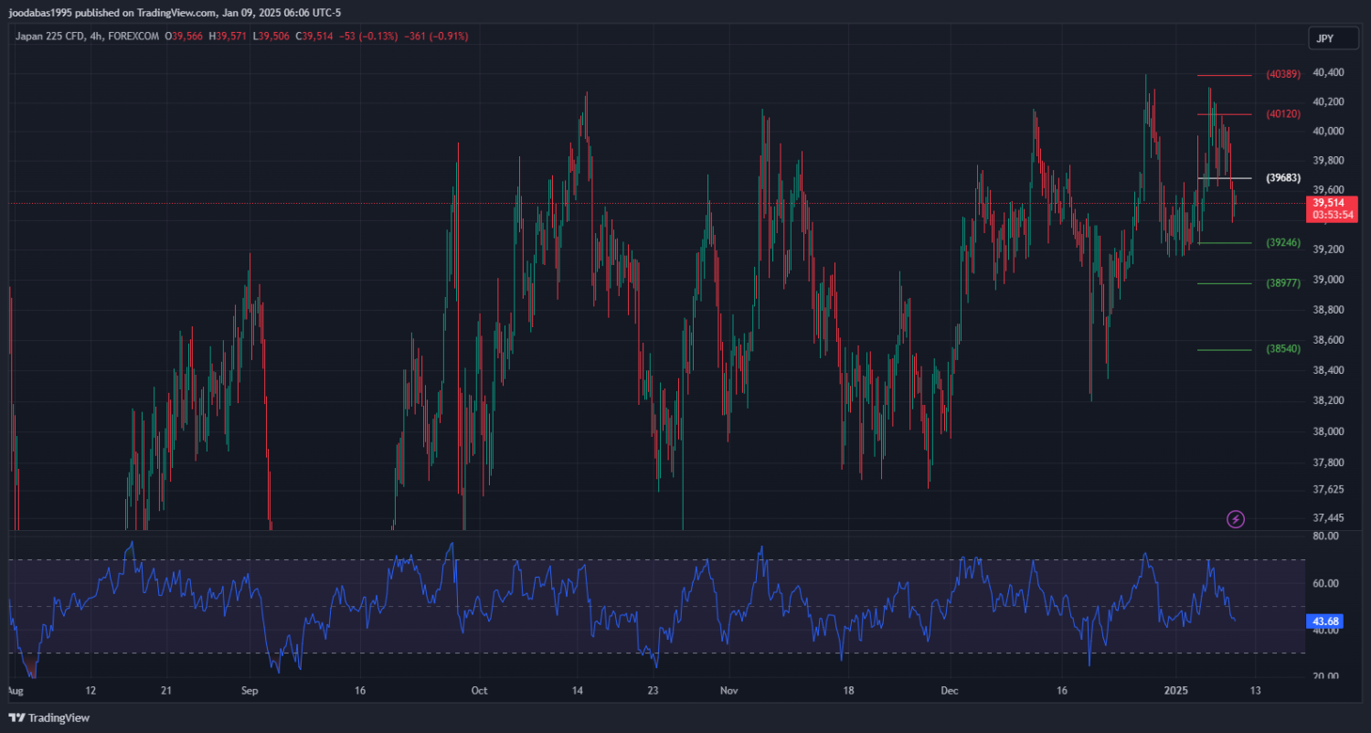This screenshot has width=1371, height=733.
Task: Select the green support level labeled 39246
Action: (x=1283, y=243)
